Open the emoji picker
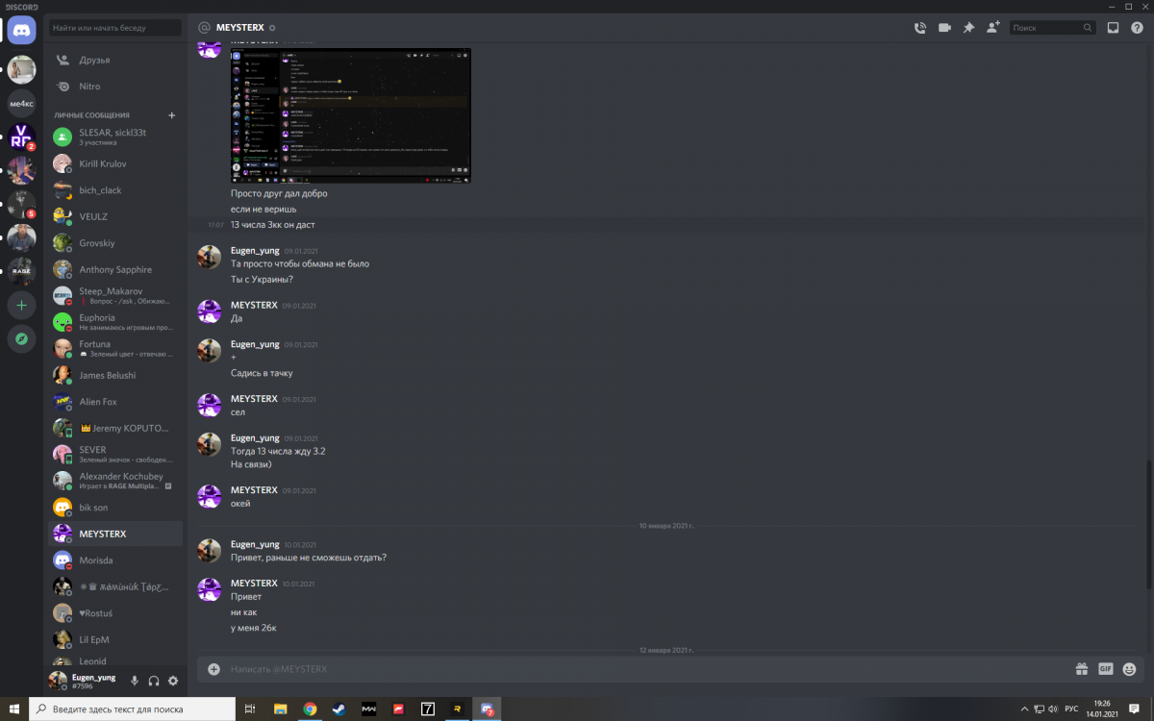Viewport: 1154px width, 721px height. [1129, 669]
